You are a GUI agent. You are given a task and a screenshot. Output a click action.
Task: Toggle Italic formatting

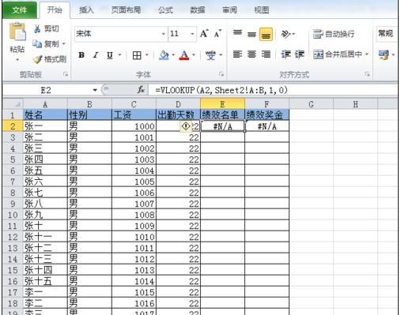coord(96,55)
